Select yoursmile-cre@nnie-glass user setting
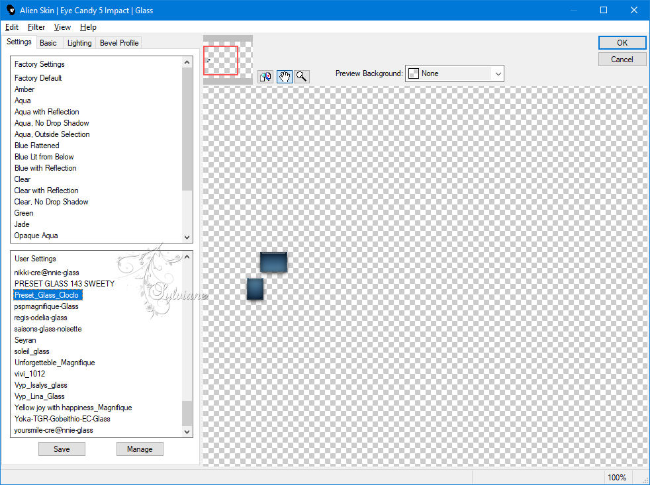This screenshot has width=650, height=485. tap(54, 430)
